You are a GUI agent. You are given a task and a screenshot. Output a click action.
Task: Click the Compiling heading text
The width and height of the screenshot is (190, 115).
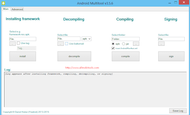125,19
